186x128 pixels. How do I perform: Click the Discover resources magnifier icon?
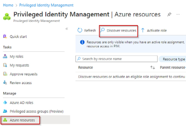click(x=102, y=30)
